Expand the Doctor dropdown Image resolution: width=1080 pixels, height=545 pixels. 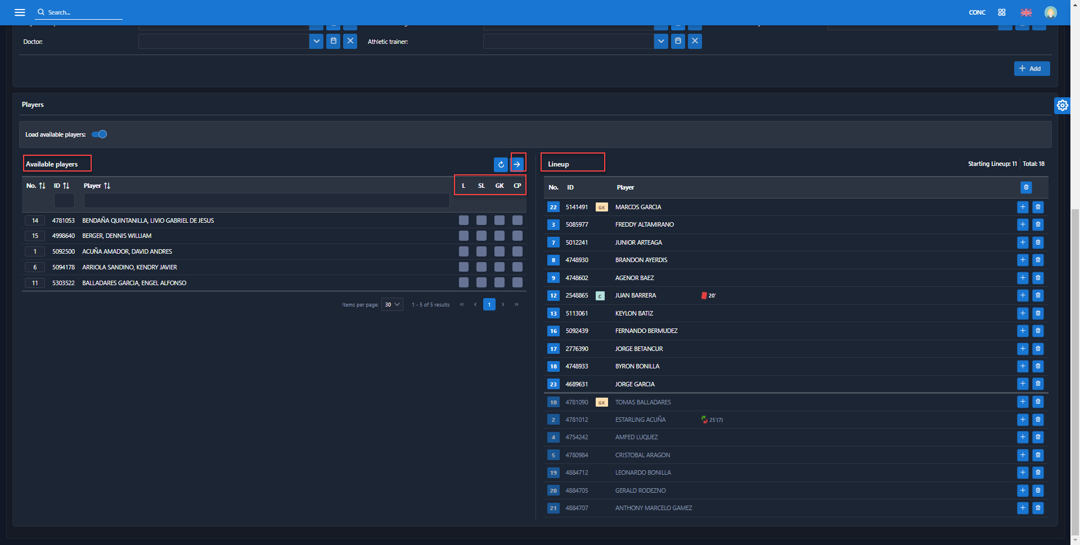(316, 41)
